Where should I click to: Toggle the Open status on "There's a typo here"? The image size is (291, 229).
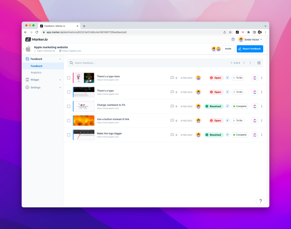coord(216,78)
